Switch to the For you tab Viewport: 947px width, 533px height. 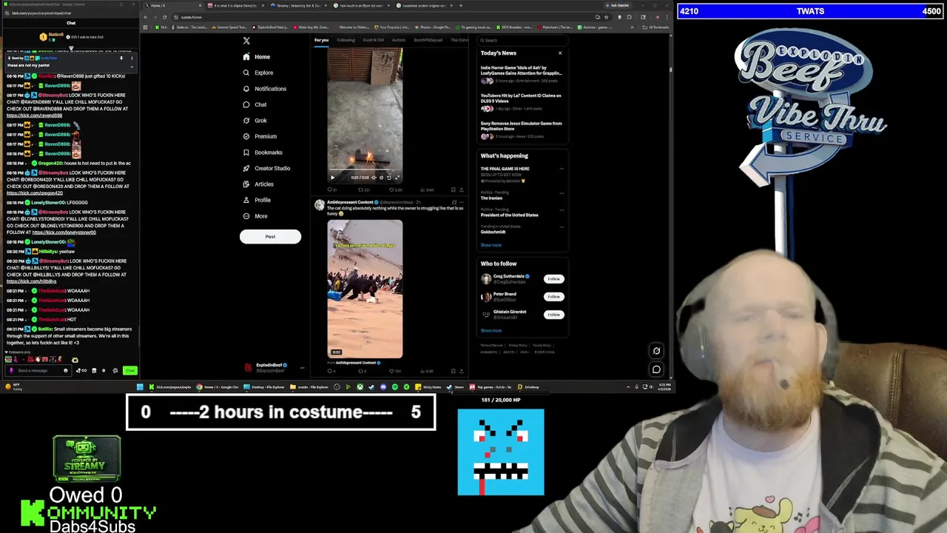(321, 40)
